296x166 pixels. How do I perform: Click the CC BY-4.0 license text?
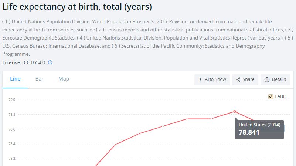(x=34, y=62)
